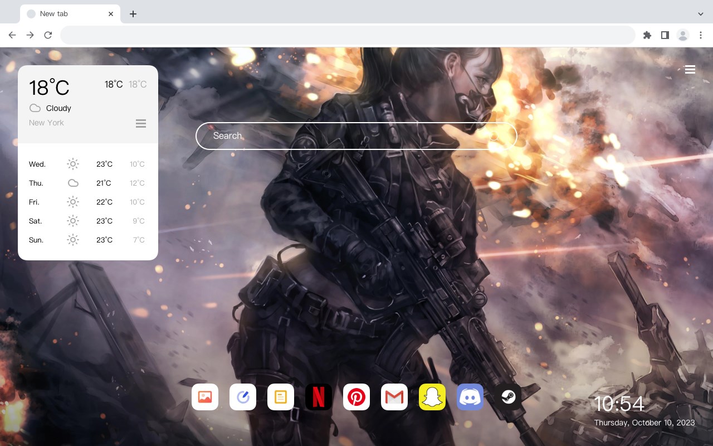Click the Cloudy condition text
713x446 pixels.
[x=58, y=108]
